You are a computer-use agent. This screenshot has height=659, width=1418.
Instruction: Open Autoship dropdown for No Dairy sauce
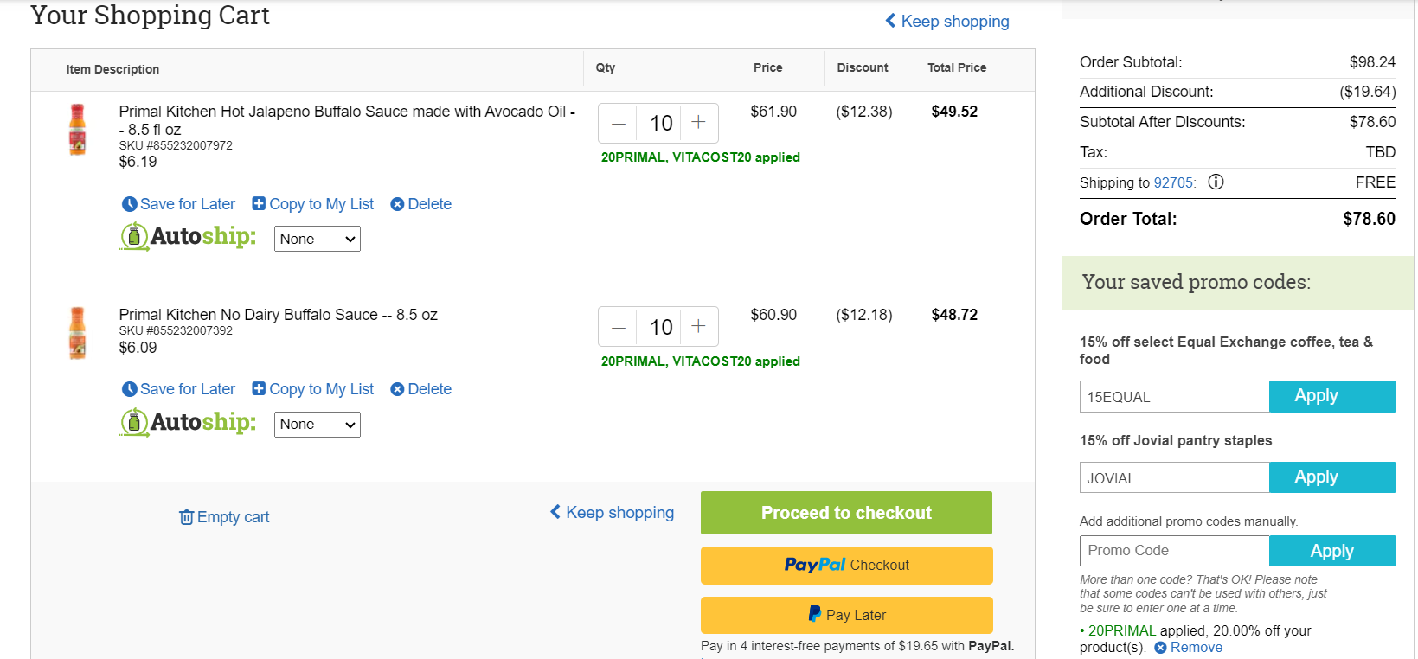coord(318,425)
